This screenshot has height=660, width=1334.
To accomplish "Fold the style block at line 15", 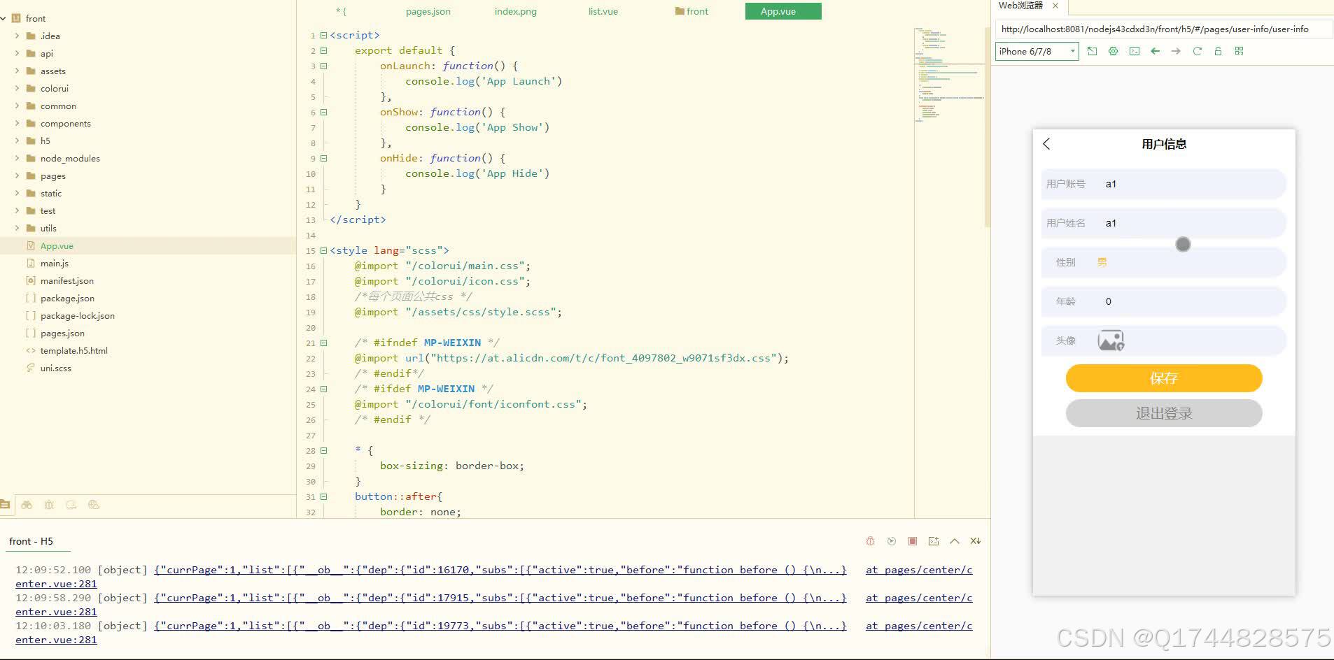I will coord(323,250).
